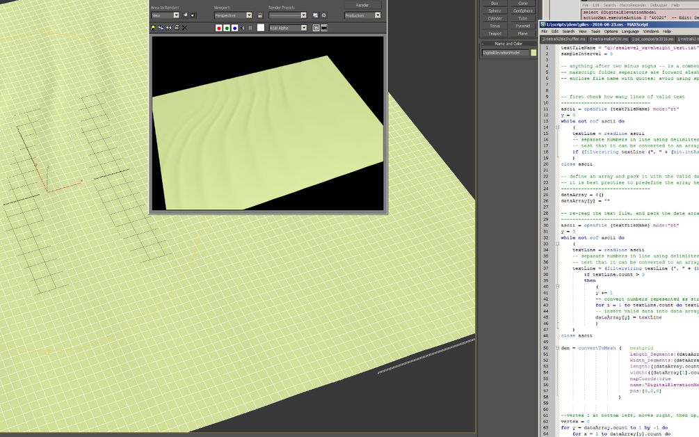Click the 'sampleInterval = 5' code line

[x=586, y=54]
